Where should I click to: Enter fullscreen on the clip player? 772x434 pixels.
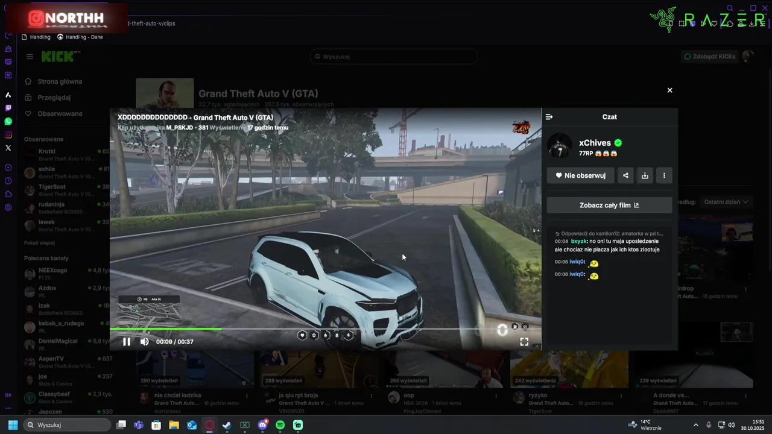point(524,342)
